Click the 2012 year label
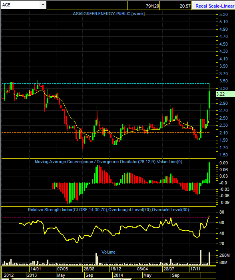The width and height of the screenshot is (235, 280). pos(8,275)
